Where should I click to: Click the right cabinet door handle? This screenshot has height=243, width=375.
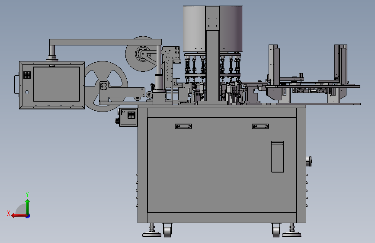click(260, 126)
